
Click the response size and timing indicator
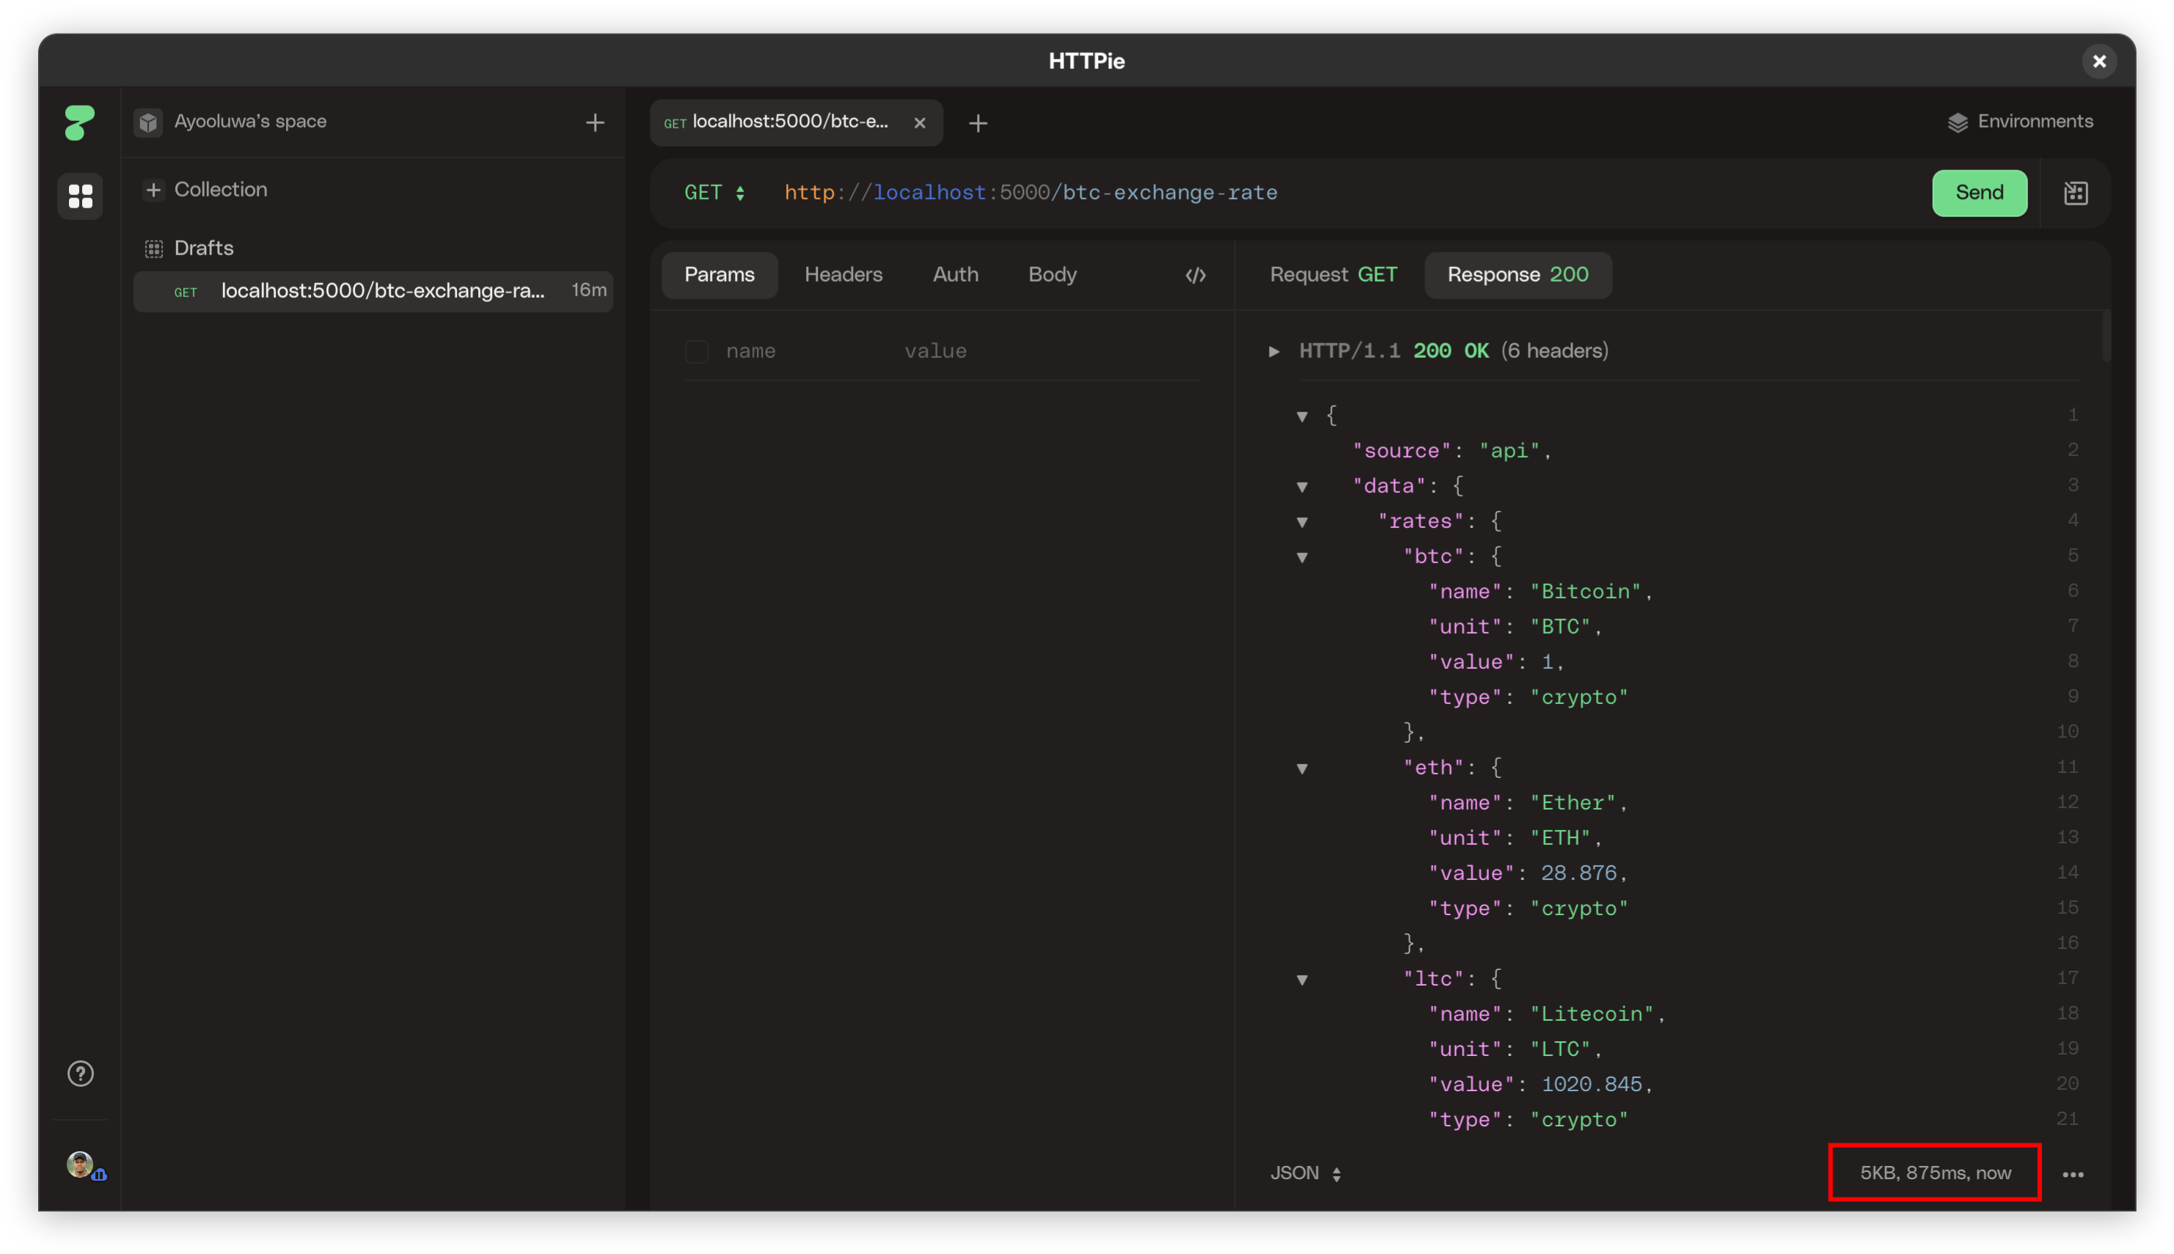click(1935, 1173)
